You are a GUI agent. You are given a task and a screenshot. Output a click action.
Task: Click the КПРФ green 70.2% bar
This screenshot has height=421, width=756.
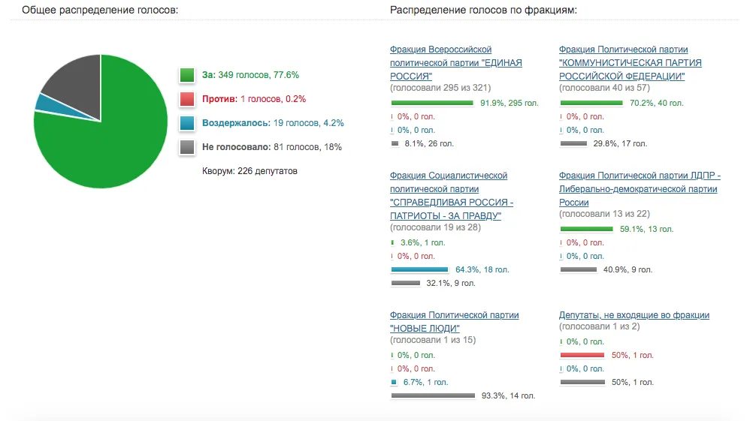click(597, 103)
